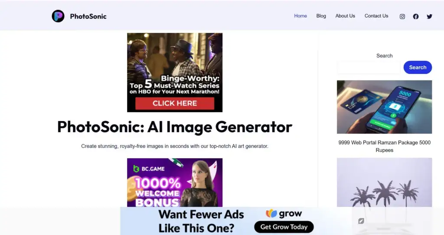Image resolution: width=444 pixels, height=235 pixels.
Task: Focus the sidebar search input field
Action: coord(369,67)
